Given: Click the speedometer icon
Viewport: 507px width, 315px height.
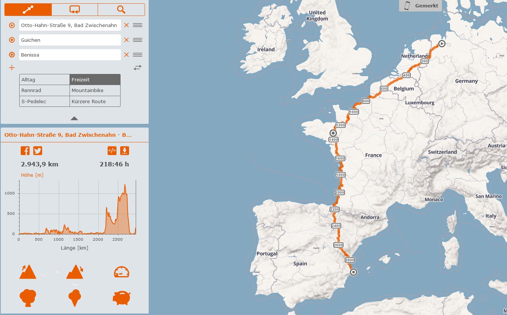Looking at the screenshot, I should click(x=121, y=272).
